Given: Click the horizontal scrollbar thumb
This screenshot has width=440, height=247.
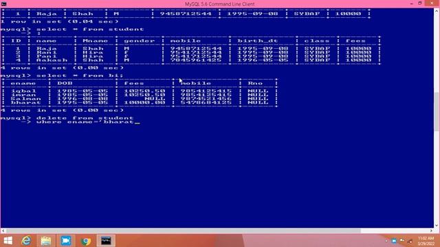Looking at the screenshot, I should pyautogui.click(x=184, y=231).
